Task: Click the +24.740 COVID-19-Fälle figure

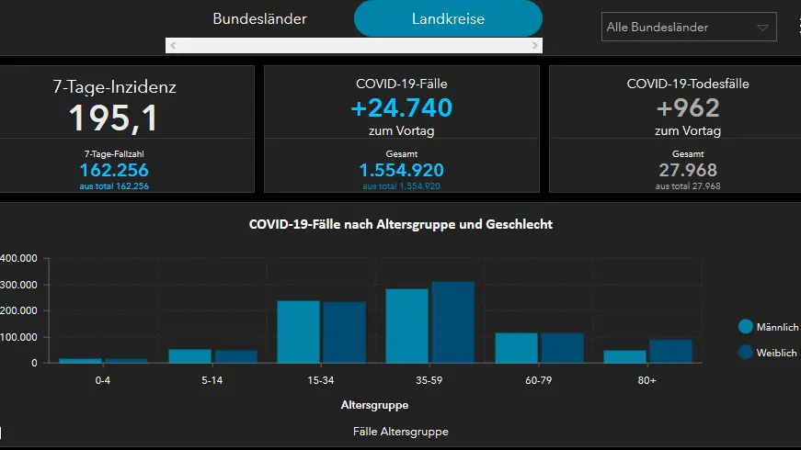Action: (x=401, y=108)
